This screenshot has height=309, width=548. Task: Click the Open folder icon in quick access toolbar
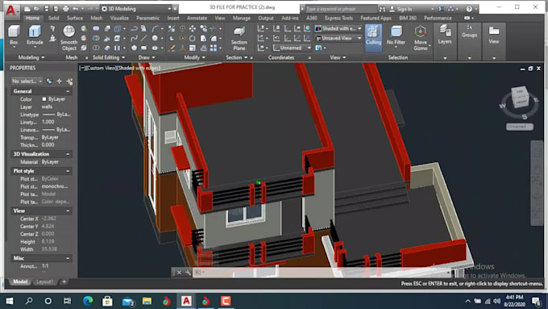37,9
